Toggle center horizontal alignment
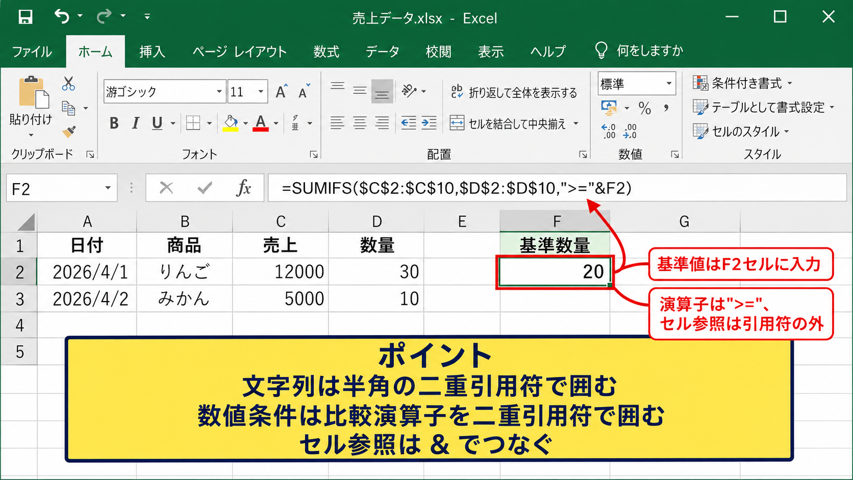853x480 pixels. tap(360, 123)
